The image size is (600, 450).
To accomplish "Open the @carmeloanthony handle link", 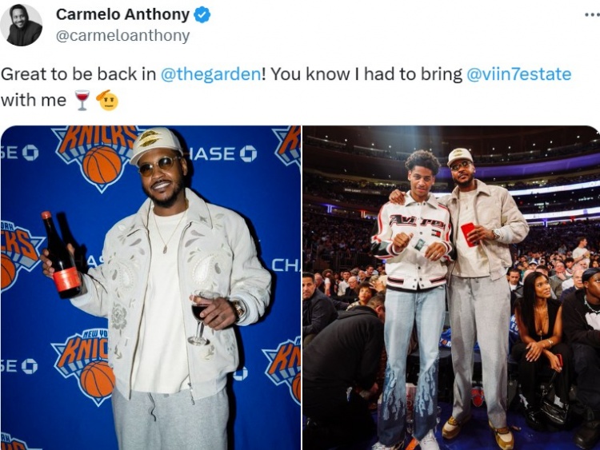I will coord(123,35).
